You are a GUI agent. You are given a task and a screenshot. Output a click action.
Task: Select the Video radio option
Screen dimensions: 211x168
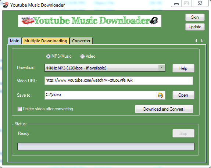pos(82,56)
